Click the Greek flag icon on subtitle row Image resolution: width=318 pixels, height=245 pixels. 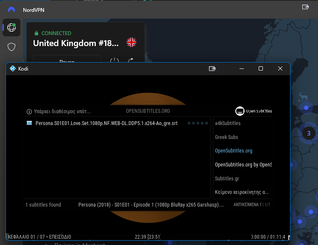(29, 123)
